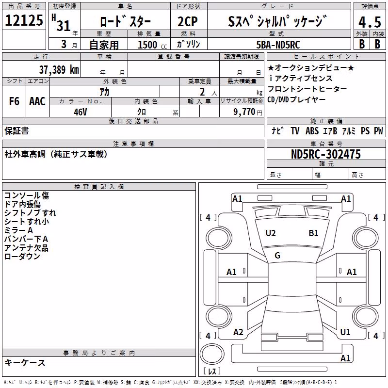Select the chassis number ND5RC-302475
Screen dimensions: 388x388
(x=326, y=154)
